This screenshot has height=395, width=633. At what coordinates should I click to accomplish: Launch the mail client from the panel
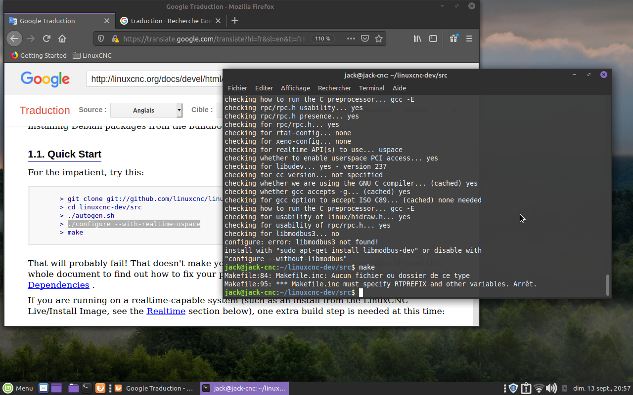click(x=44, y=388)
